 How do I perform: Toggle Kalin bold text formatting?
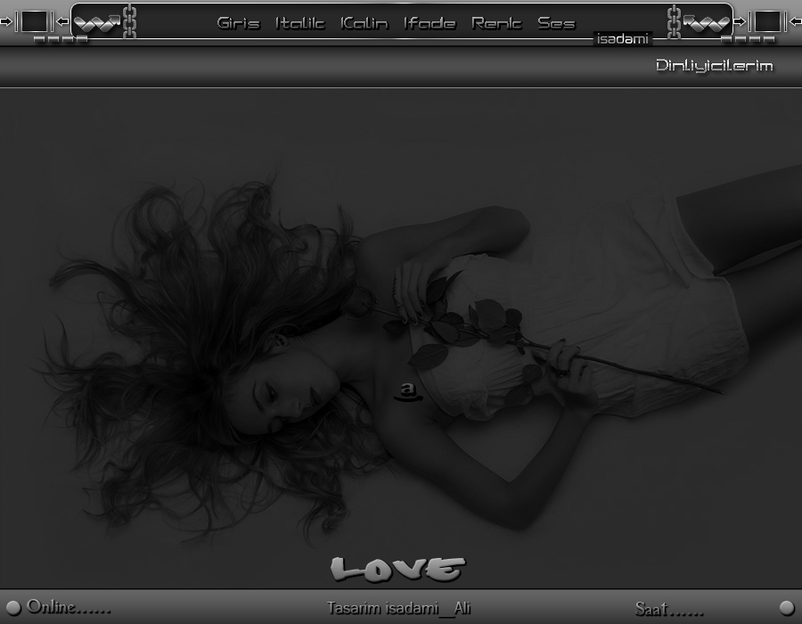click(x=364, y=23)
